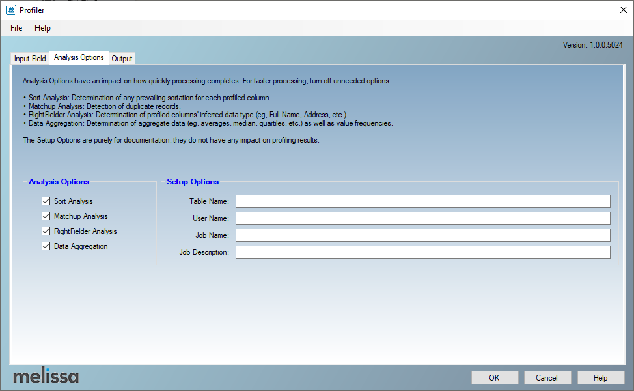This screenshot has height=391, width=634.
Task: Click the Job Description text field
Action: click(423, 252)
